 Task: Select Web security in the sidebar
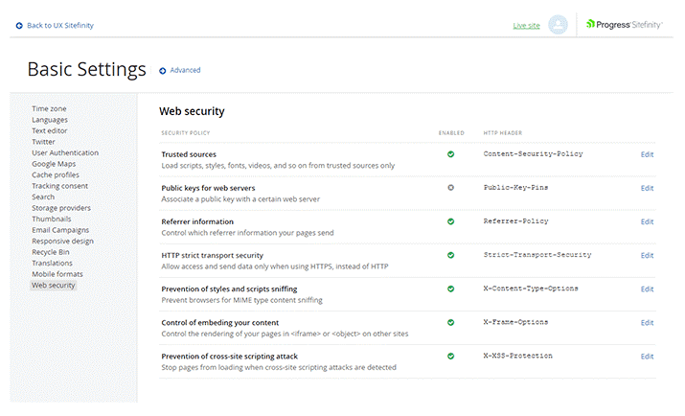tap(53, 285)
